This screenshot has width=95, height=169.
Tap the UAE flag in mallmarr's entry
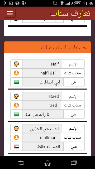pyautogui.click(x=16, y=146)
